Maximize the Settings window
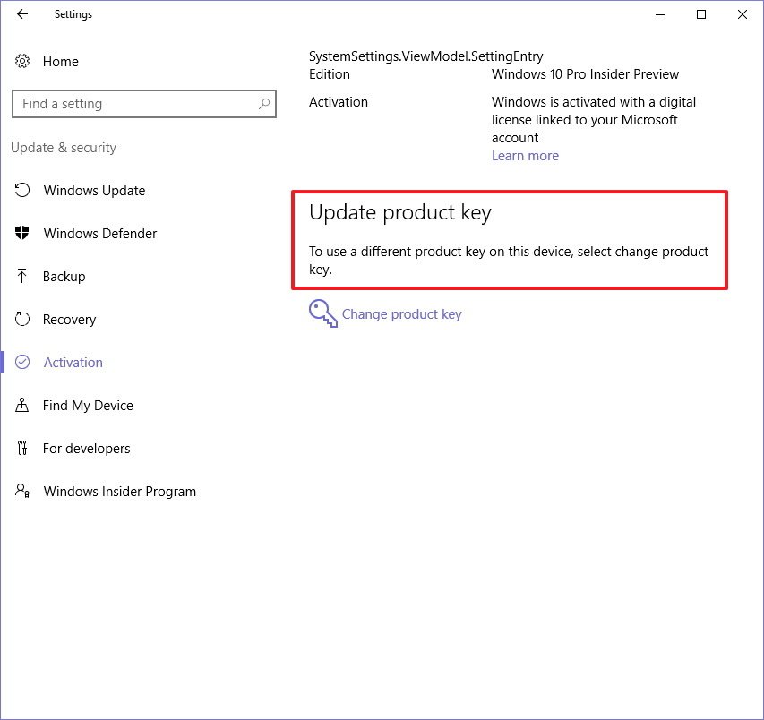This screenshot has width=764, height=720. point(701,14)
